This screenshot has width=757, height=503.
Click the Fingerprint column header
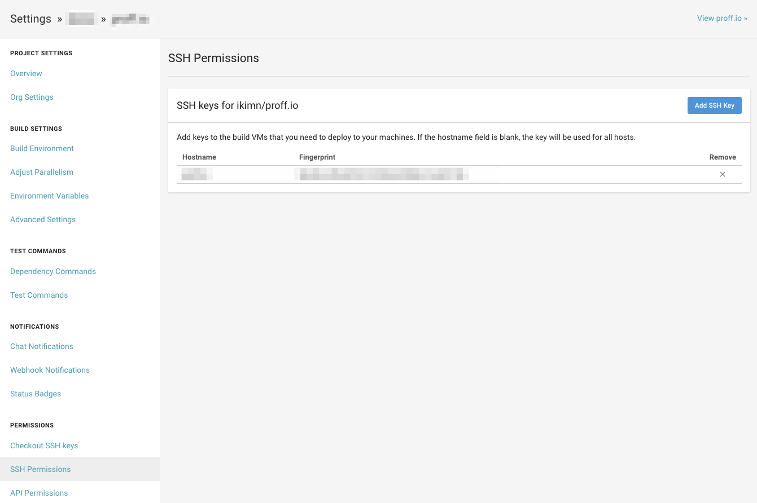tap(317, 157)
